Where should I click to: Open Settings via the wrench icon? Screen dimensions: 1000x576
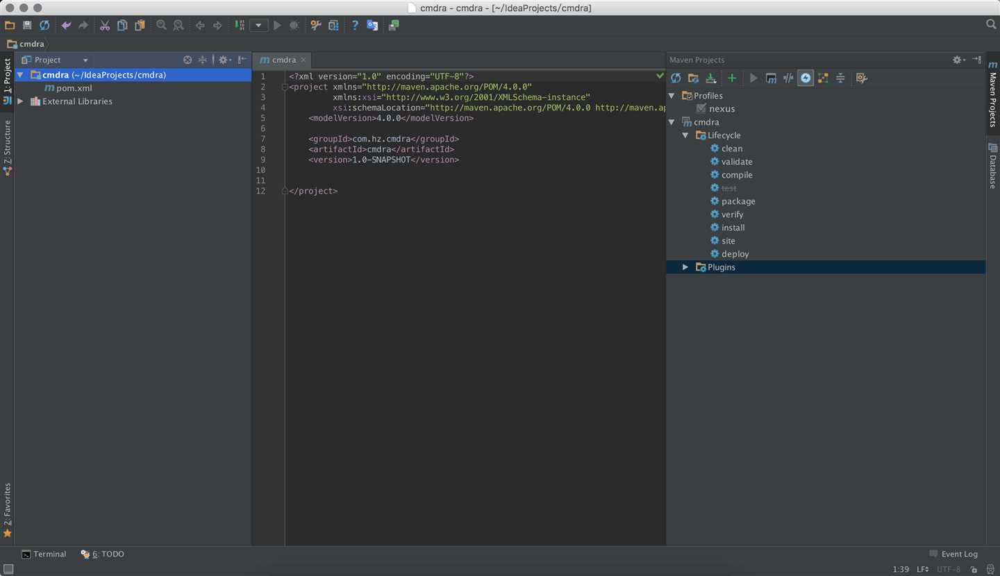(316, 25)
